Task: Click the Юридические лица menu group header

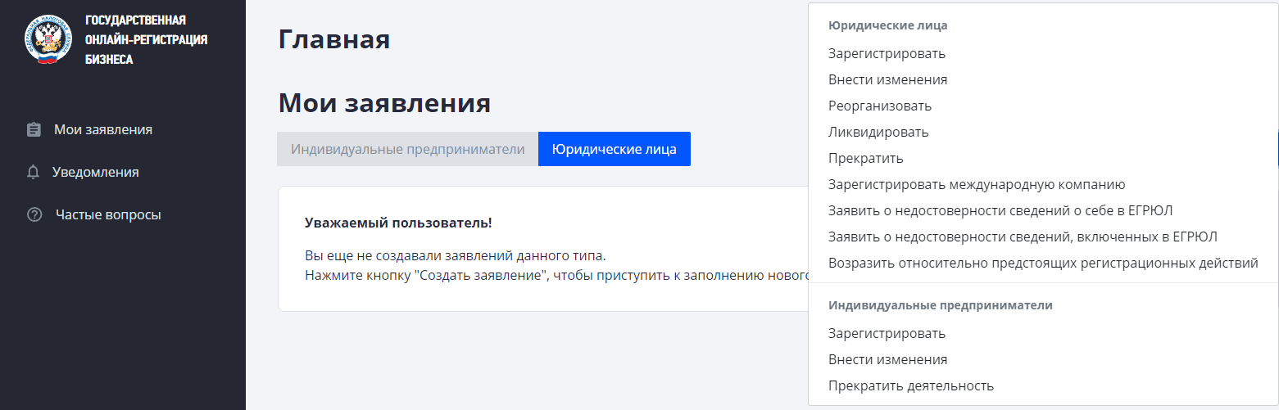Action: click(887, 25)
